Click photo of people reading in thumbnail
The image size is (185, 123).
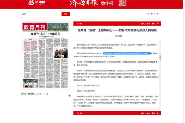(x=61, y=53)
